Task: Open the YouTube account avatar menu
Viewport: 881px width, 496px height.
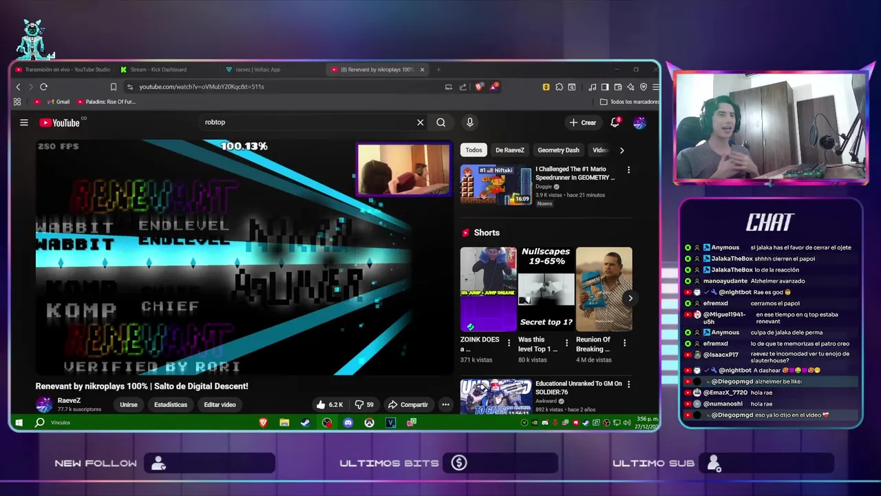Action: pyautogui.click(x=639, y=123)
